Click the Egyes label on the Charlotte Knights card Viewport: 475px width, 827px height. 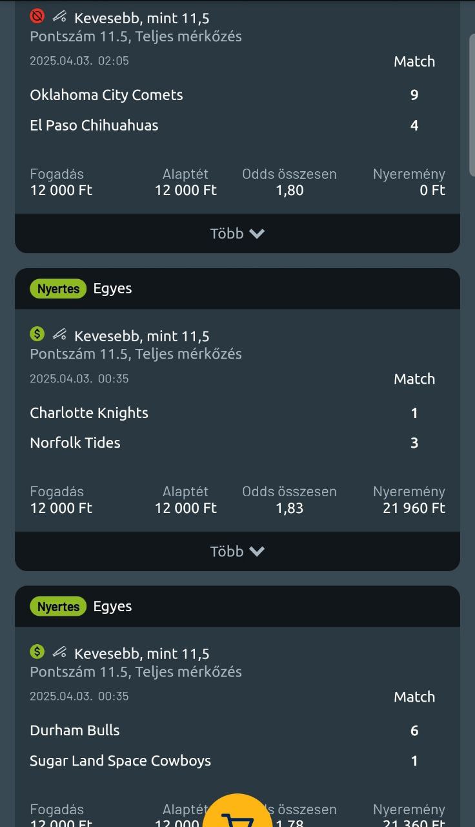click(x=112, y=288)
